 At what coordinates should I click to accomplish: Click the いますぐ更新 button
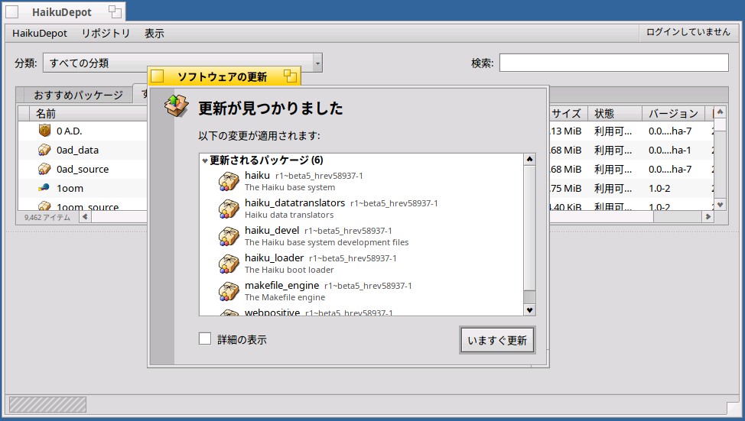(497, 340)
